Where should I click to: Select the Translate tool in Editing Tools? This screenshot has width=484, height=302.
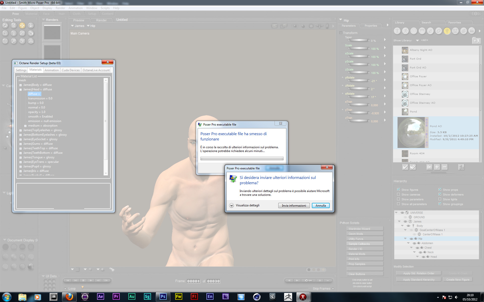[22, 25]
